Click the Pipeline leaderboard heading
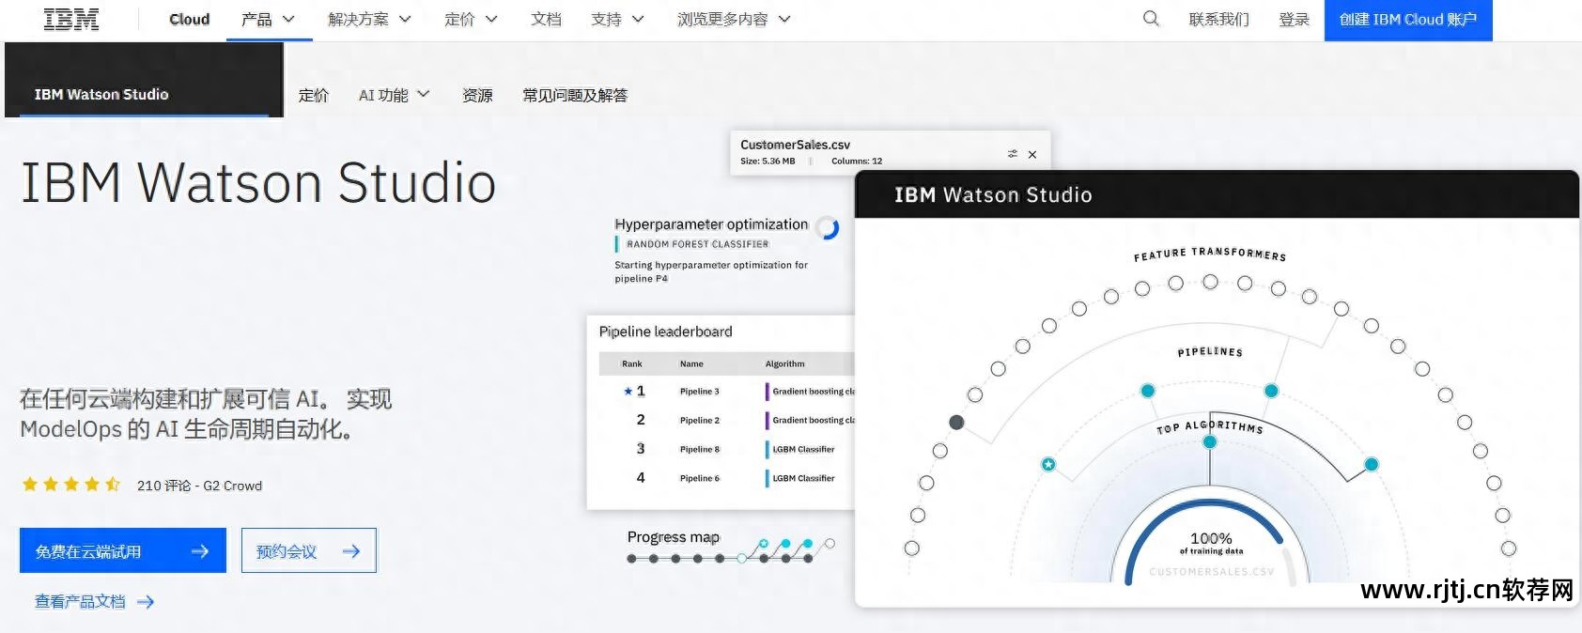Screen dimensions: 1582x633 [x=665, y=332]
